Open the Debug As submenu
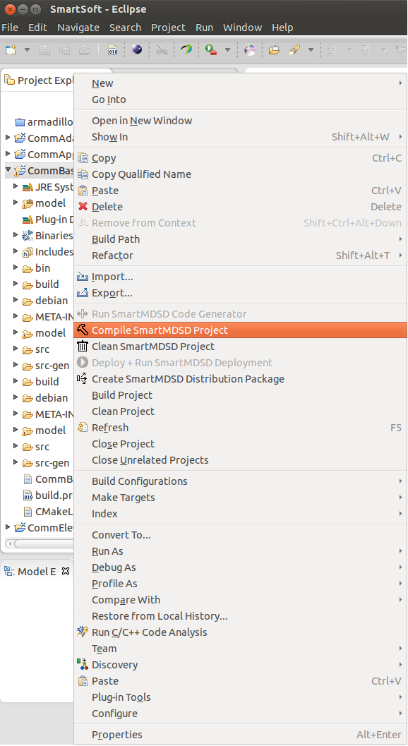408x746 pixels. coord(241,567)
